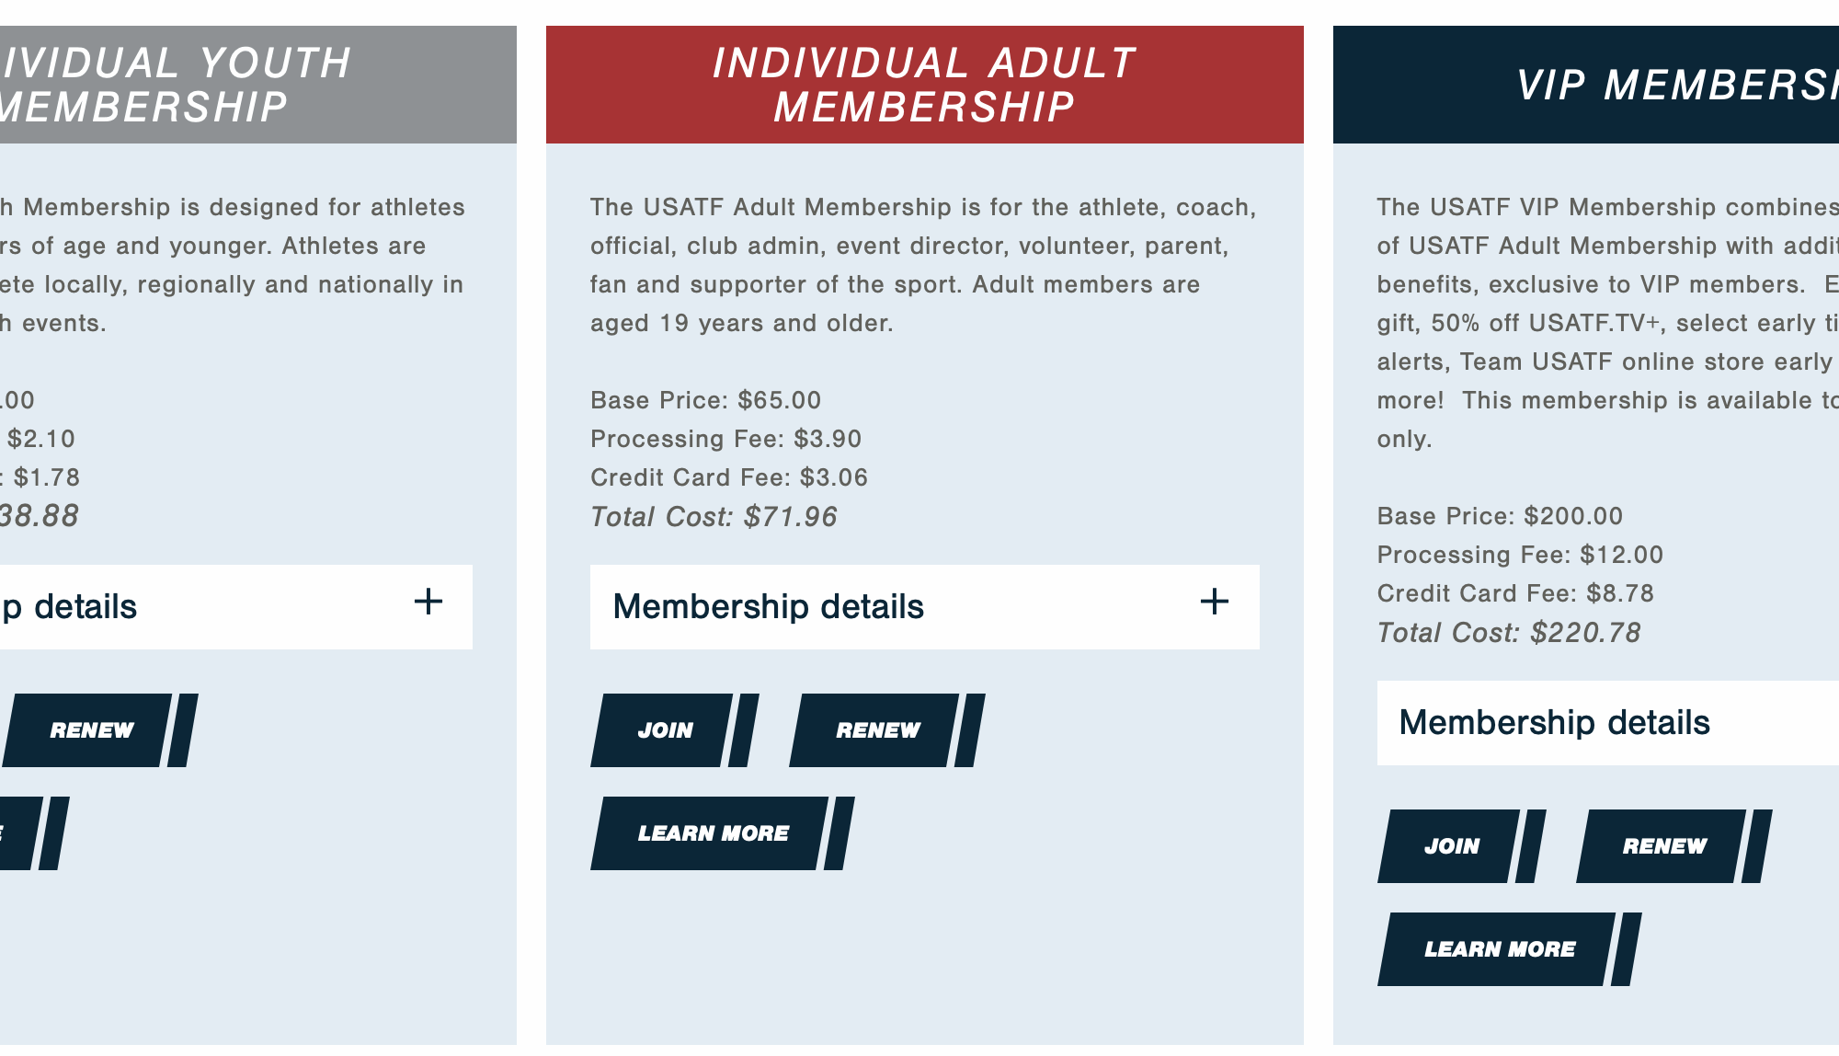Select the Individual Adult Membership red header
The image size is (1839, 1056).
tap(924, 85)
